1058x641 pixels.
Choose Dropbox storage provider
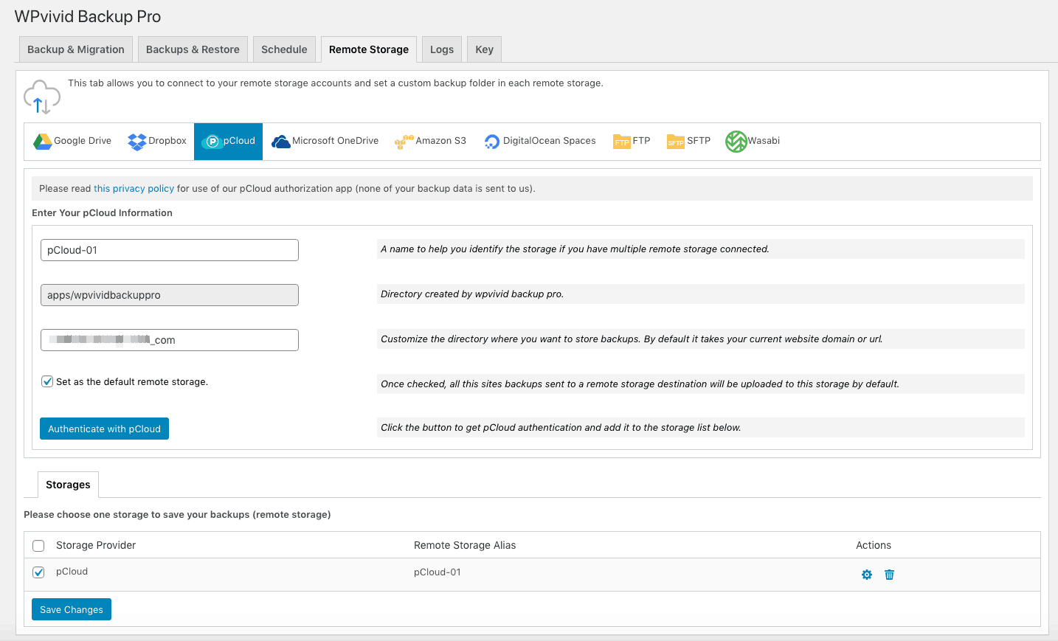tap(157, 141)
